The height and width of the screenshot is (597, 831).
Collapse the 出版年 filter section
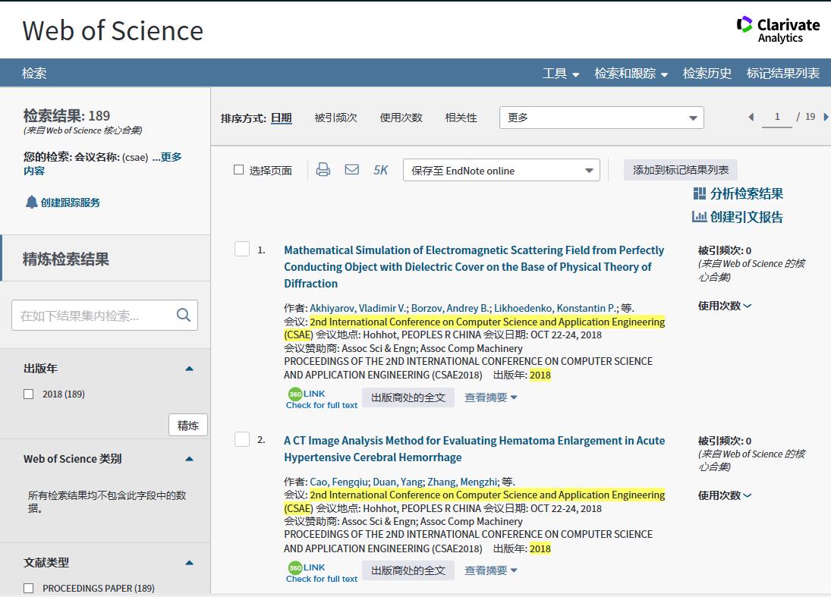[189, 369]
